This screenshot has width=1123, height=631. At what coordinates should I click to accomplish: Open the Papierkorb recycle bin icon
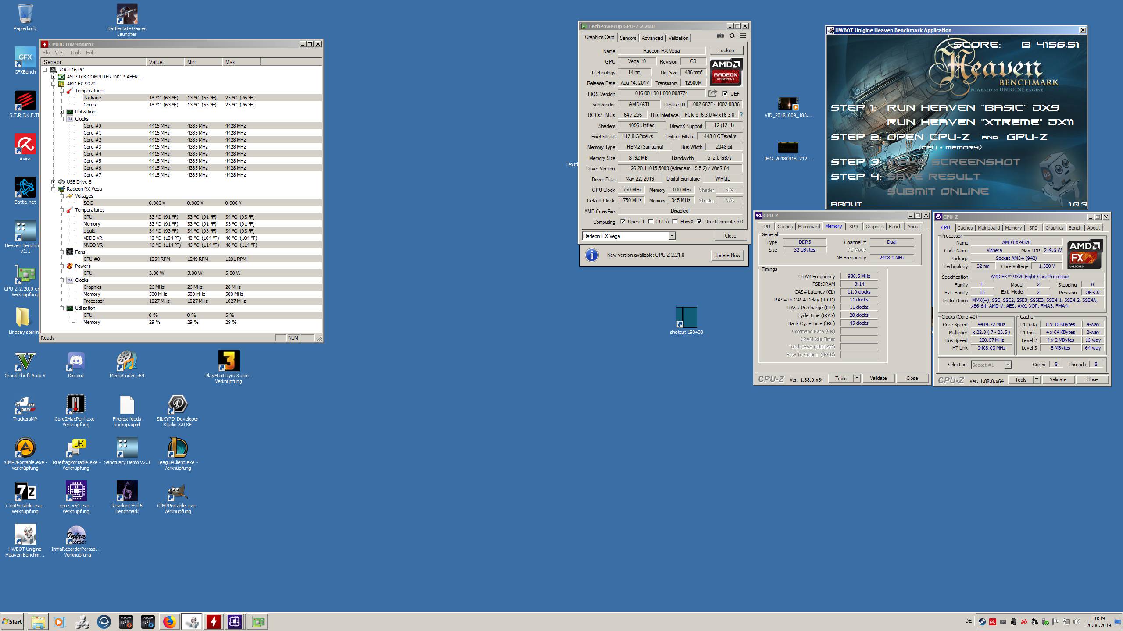coord(25,14)
